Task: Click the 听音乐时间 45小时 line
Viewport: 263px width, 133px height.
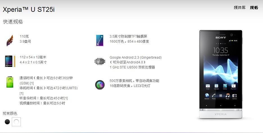Action: (x=44, y=98)
